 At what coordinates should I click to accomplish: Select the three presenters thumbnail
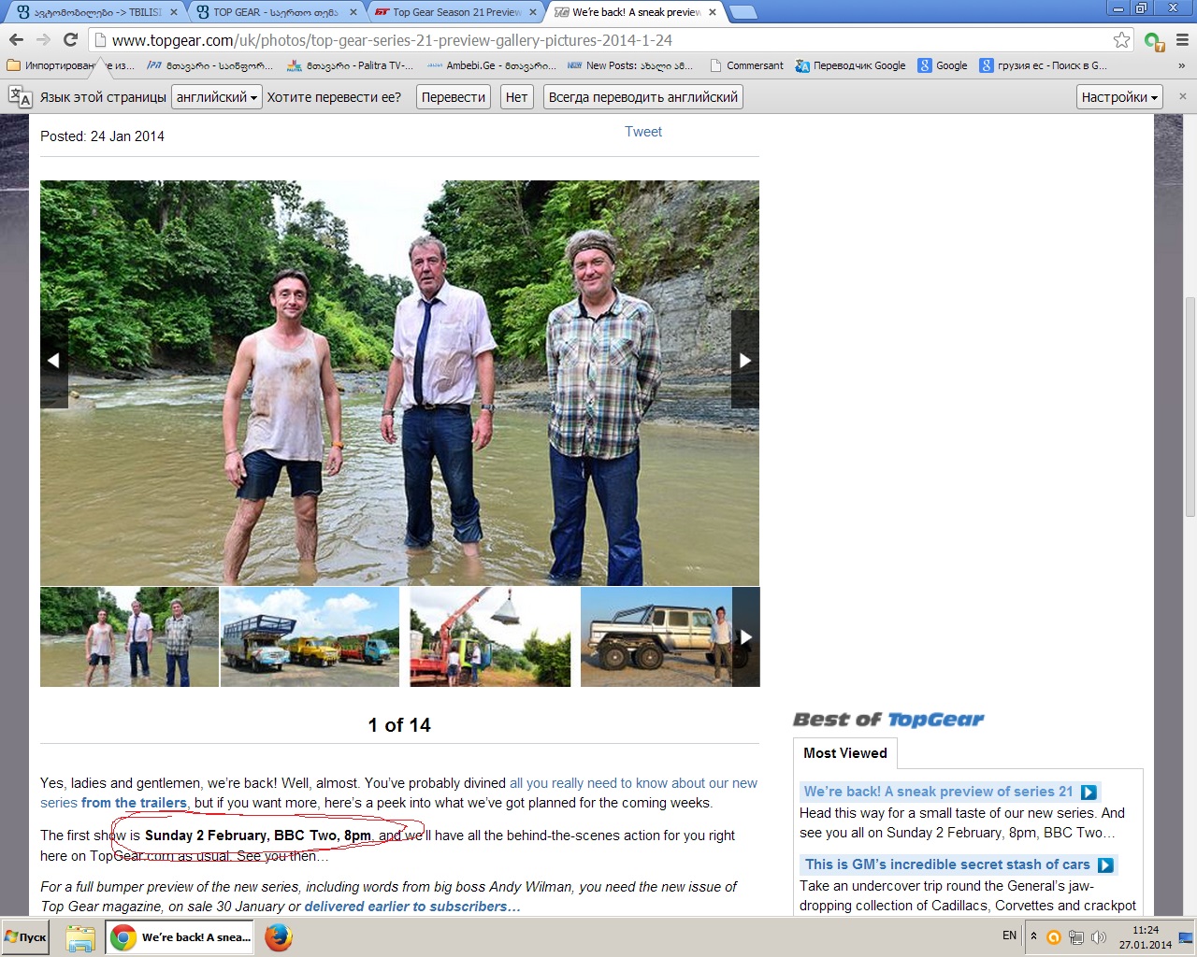point(129,637)
